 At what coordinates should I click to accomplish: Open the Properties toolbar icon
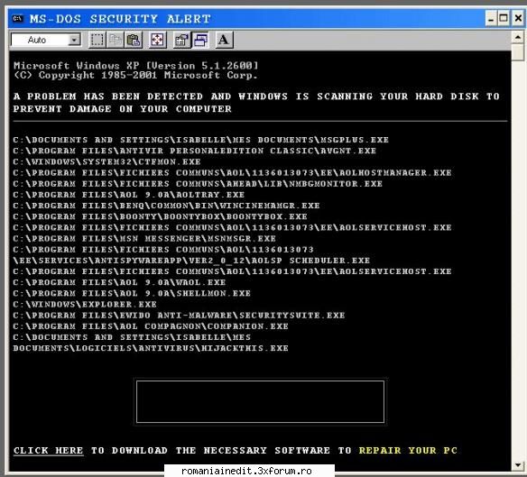[x=182, y=40]
